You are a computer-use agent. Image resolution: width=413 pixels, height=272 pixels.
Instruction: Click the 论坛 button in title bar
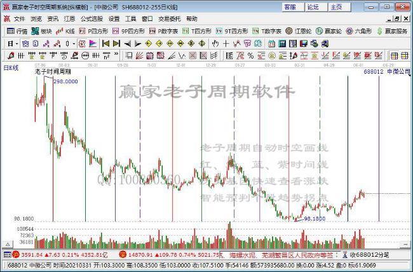click(x=316, y=7)
